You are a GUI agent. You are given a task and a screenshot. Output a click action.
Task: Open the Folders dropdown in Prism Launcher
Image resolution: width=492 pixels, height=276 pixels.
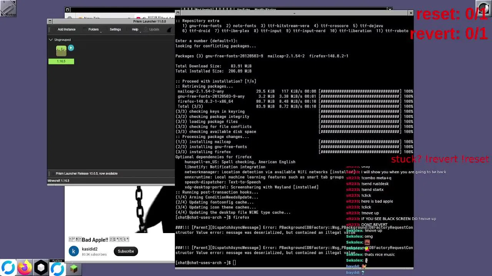93,30
